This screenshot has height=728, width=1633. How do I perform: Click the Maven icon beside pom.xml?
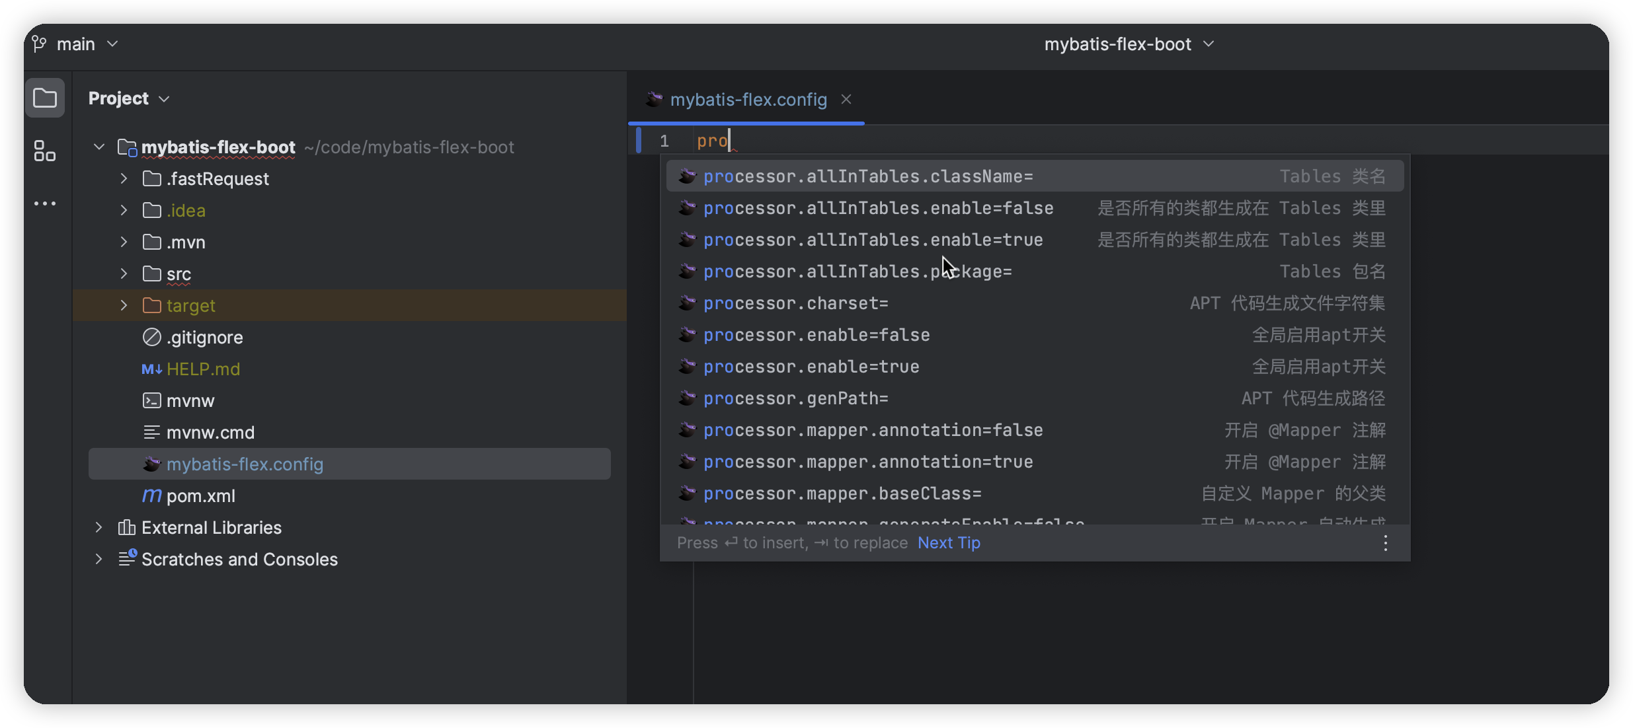pos(152,495)
